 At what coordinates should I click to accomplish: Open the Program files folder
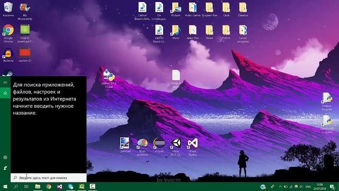pos(209,10)
